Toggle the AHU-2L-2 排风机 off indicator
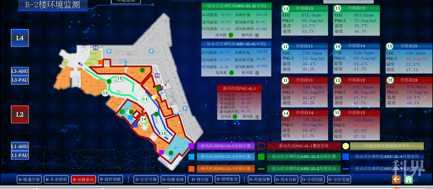433x189 pixels. point(257,35)
